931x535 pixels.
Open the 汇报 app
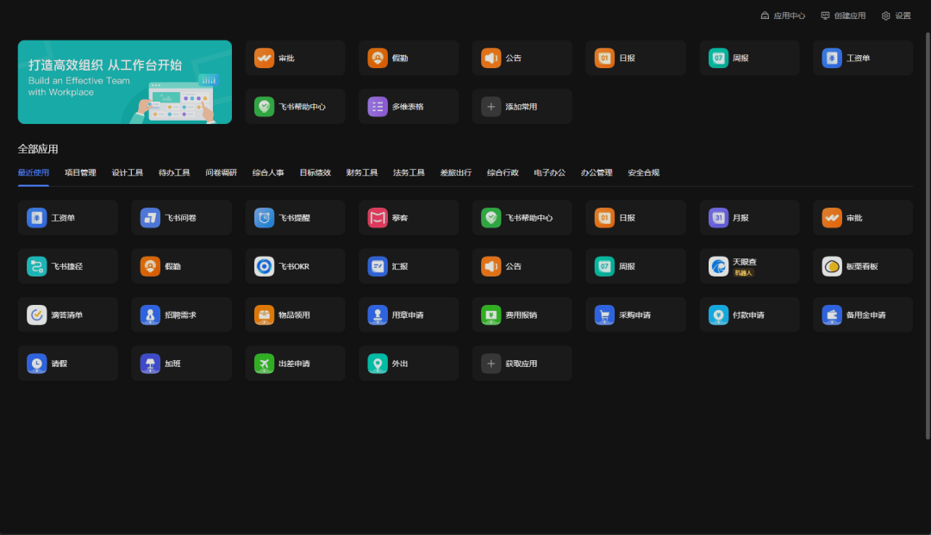click(x=409, y=266)
